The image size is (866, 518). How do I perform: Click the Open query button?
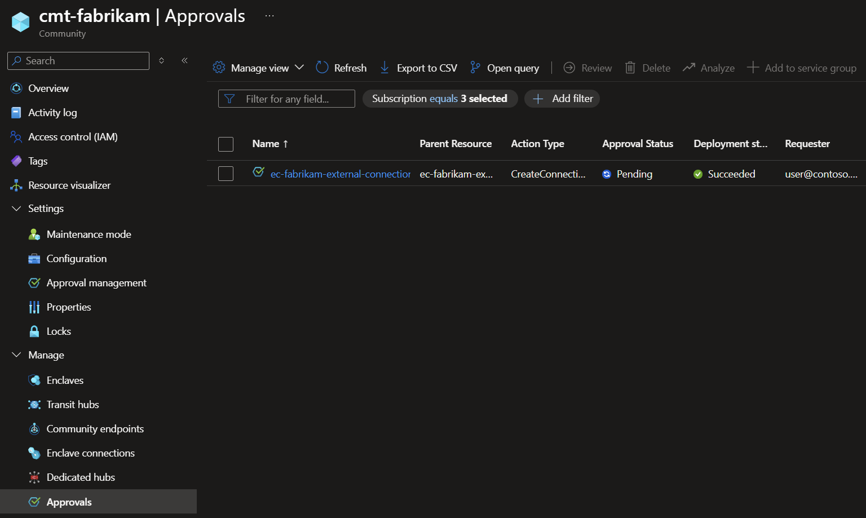(505, 68)
